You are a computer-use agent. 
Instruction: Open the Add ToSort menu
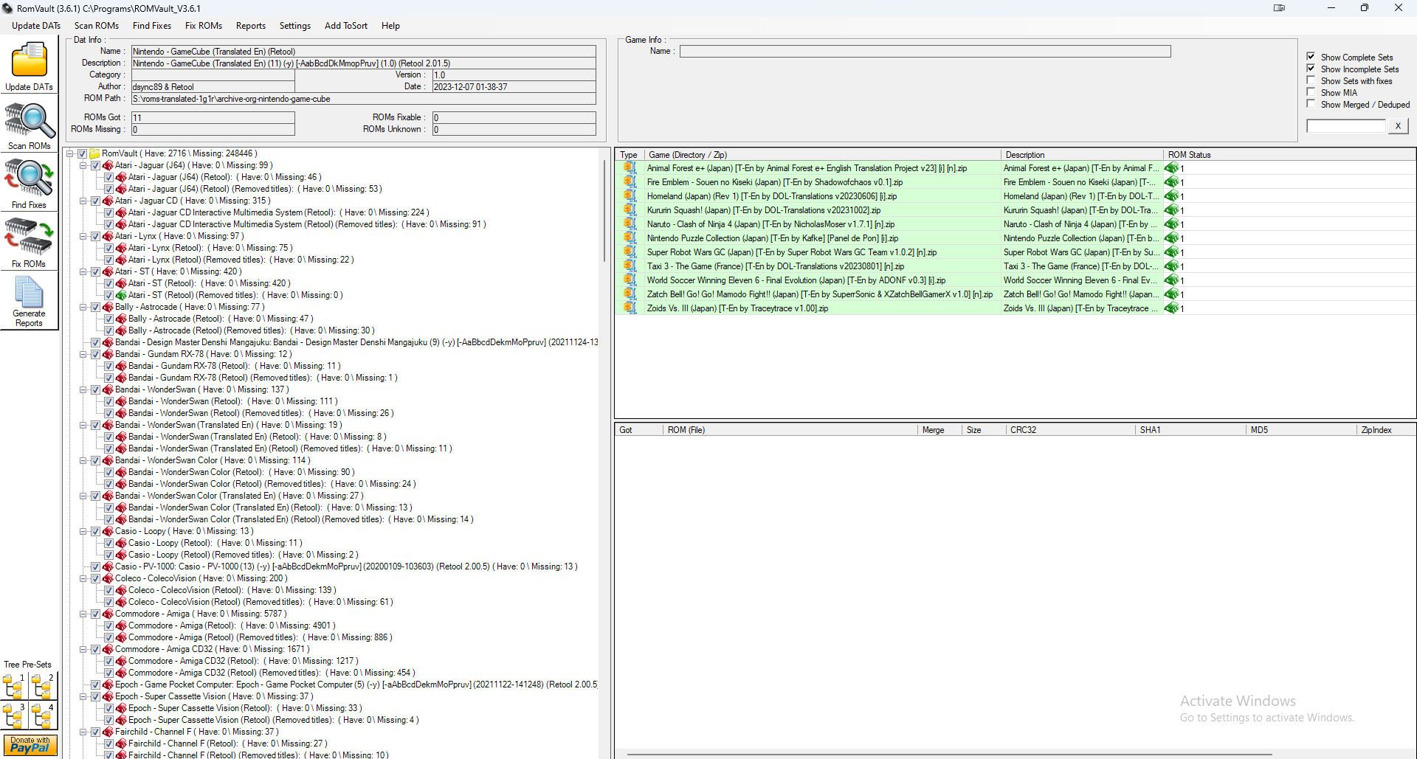[x=346, y=26]
